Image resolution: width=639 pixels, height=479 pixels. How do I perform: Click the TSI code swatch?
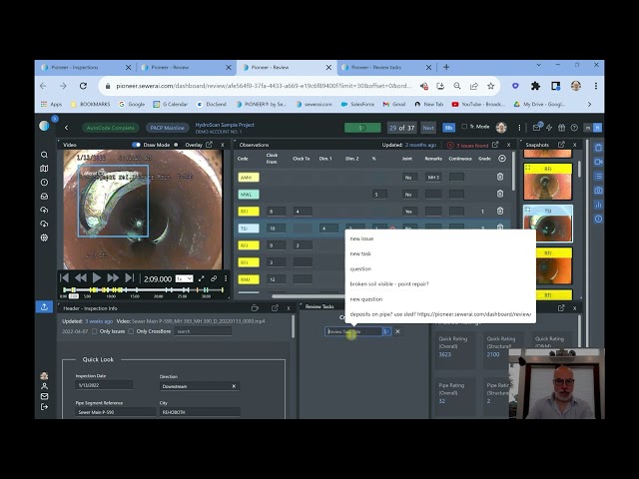pyautogui.click(x=249, y=229)
